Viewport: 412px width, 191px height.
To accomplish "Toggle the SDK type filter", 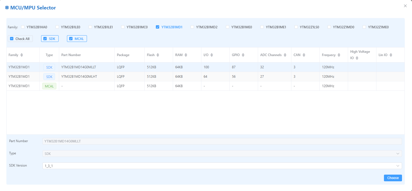I will pyautogui.click(x=50, y=39).
